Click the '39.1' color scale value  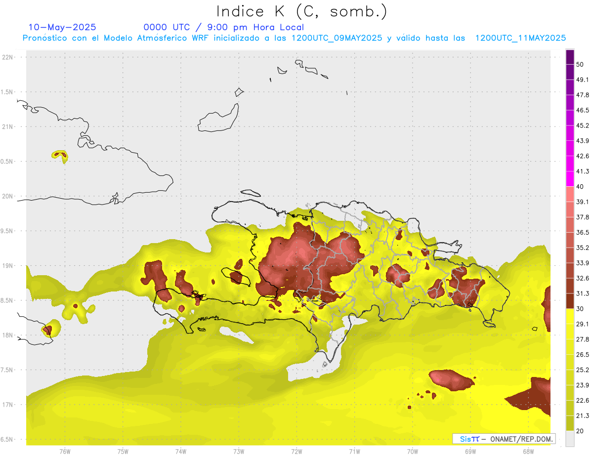coord(583,202)
